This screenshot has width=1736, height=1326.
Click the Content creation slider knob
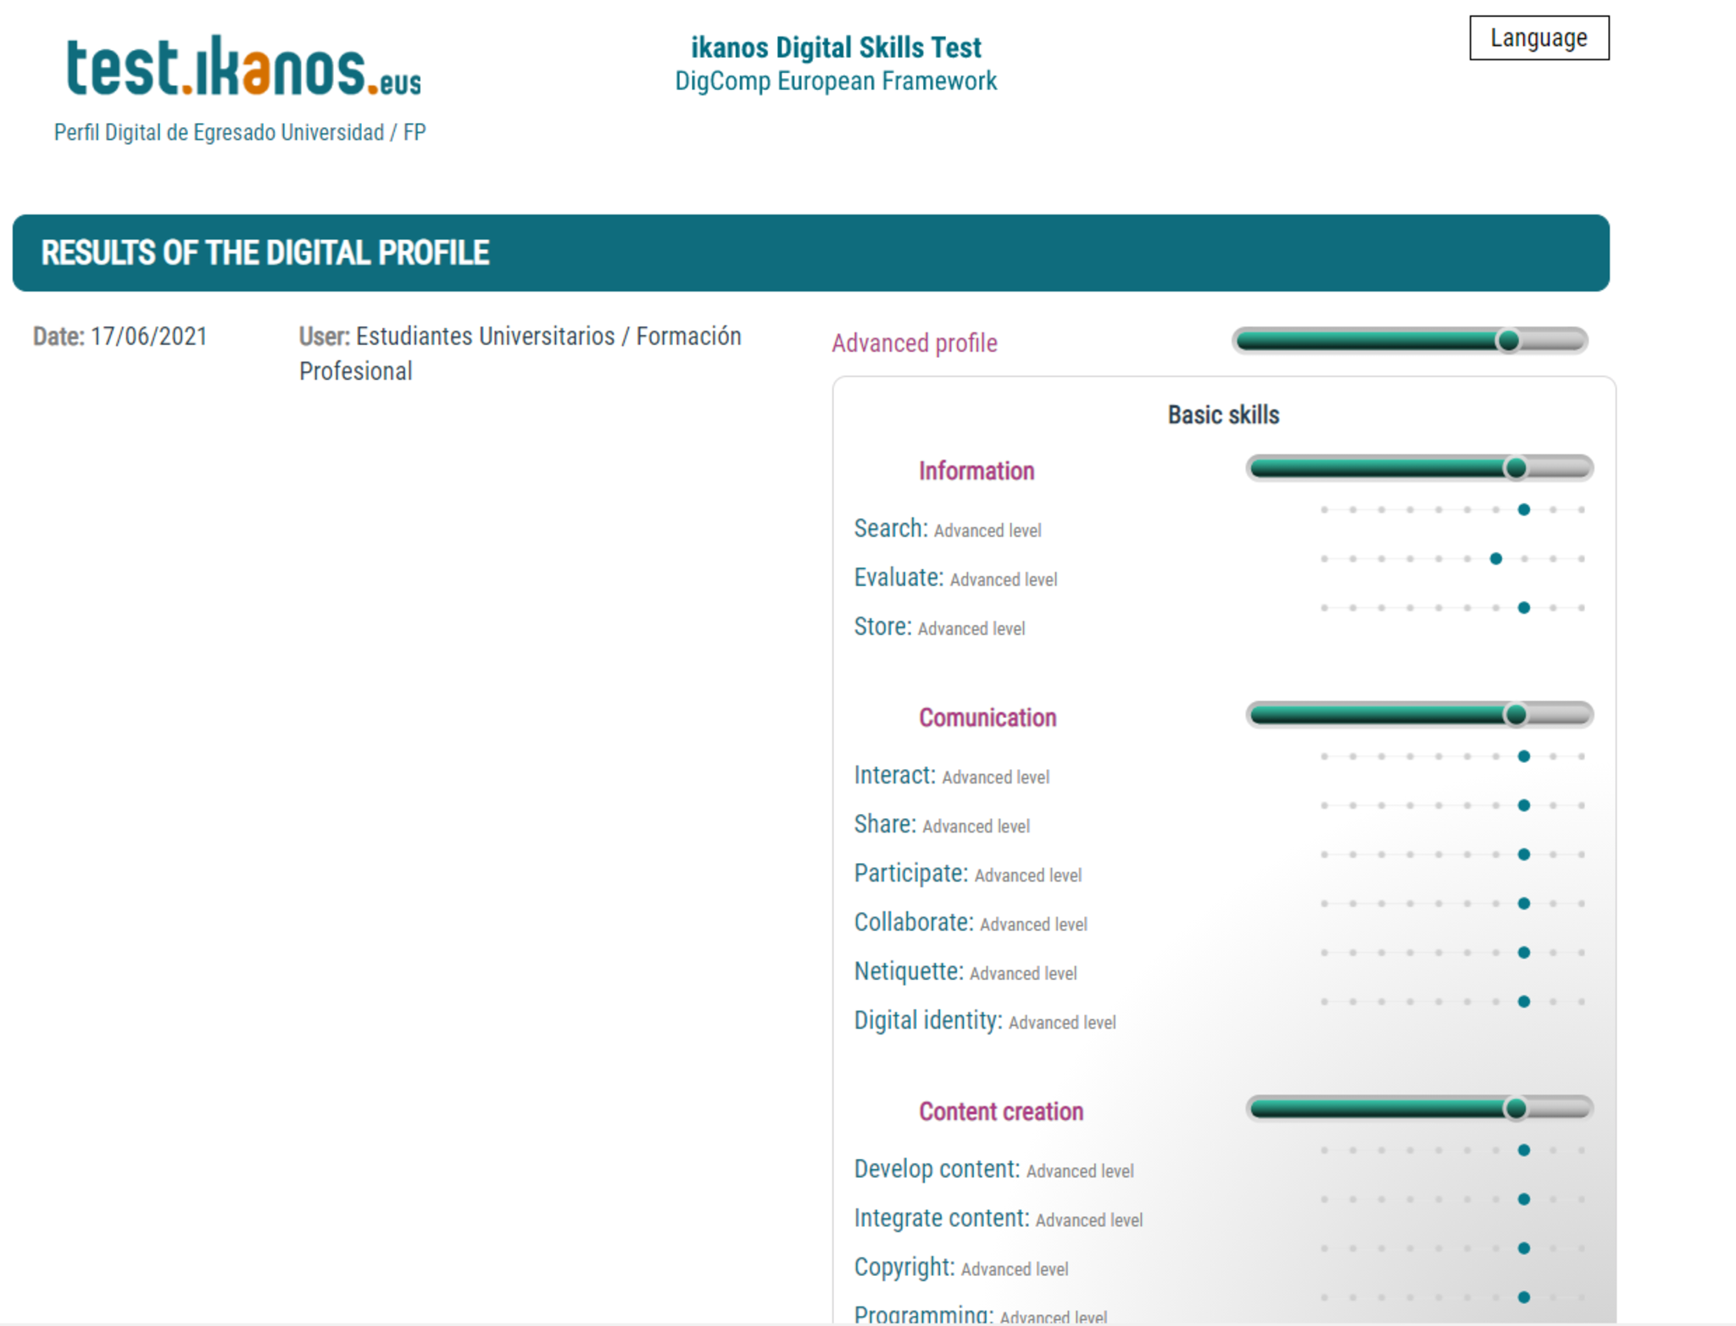(x=1516, y=1108)
